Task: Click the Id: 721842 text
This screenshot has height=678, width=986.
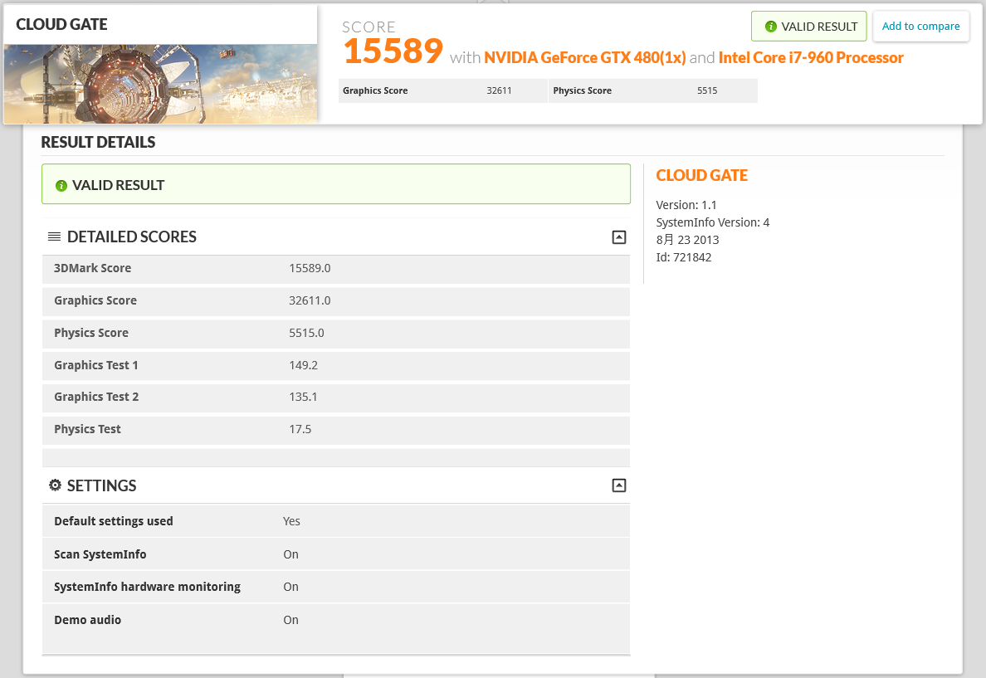Action: pyautogui.click(x=684, y=257)
